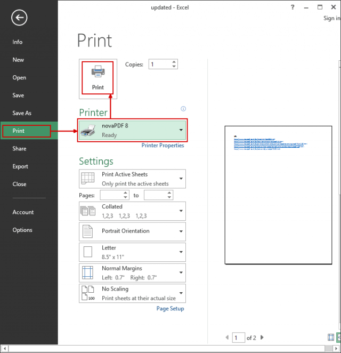Screen dimensions: 341x353
Task: Open the Printer Properties link
Action: pos(163,146)
